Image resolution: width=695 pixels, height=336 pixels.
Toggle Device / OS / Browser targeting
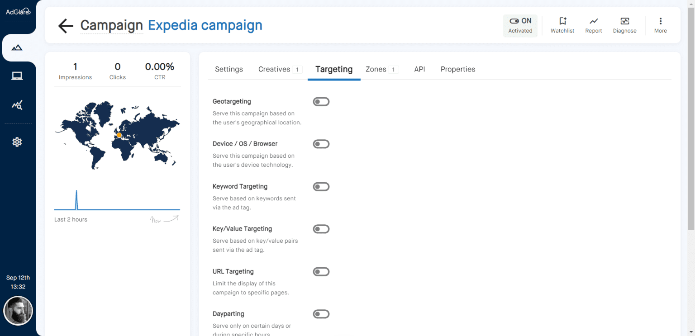point(321,144)
